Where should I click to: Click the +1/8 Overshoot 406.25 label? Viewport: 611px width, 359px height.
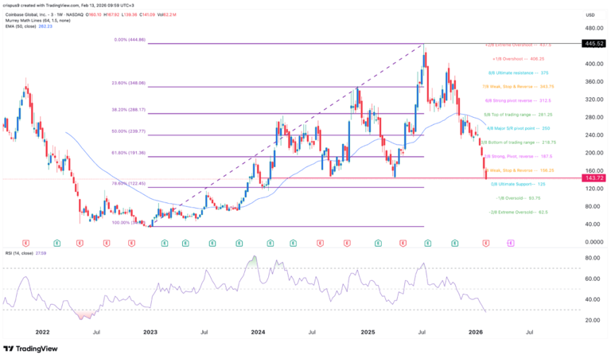[x=518, y=59]
